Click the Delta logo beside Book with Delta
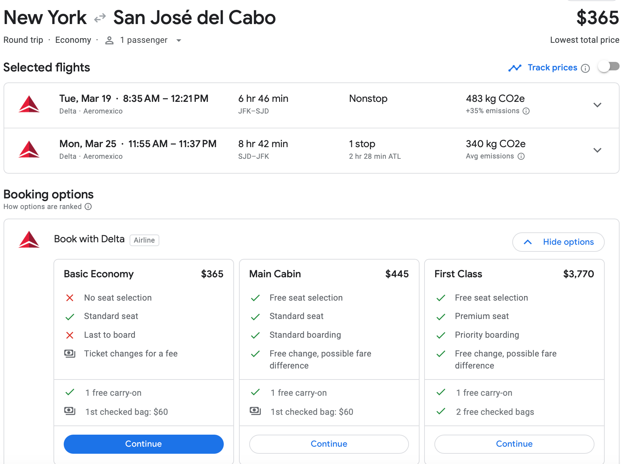 (x=29, y=240)
